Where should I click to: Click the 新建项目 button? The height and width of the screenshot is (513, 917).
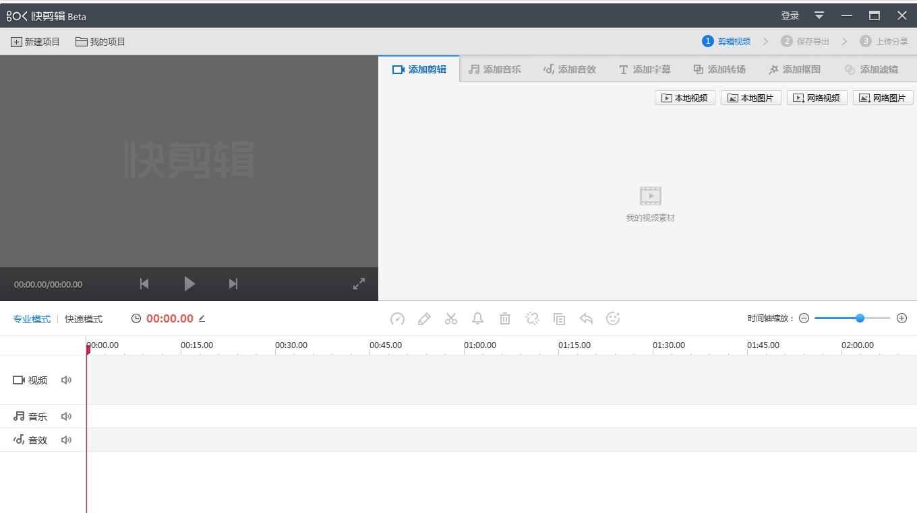(x=35, y=41)
